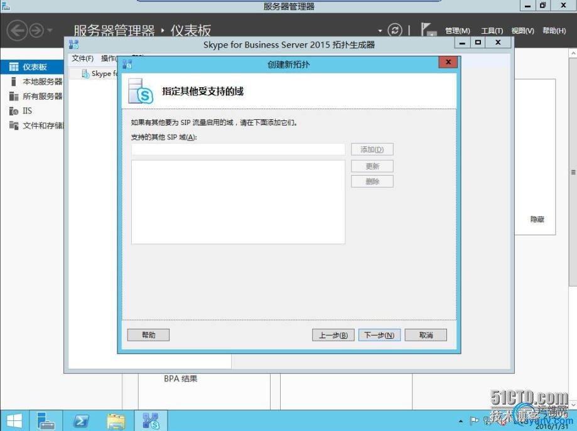This screenshot has height=431, width=577.
Task: Open the 操作 menu in Topology Builder
Action: [109, 58]
